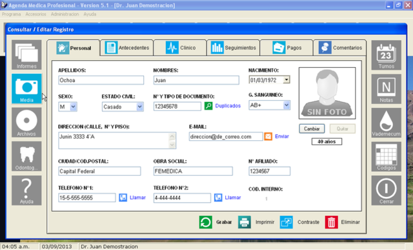Image resolution: width=413 pixels, height=250 pixels.
Task: Switch to the Seguimientos tab
Action: pos(234,48)
